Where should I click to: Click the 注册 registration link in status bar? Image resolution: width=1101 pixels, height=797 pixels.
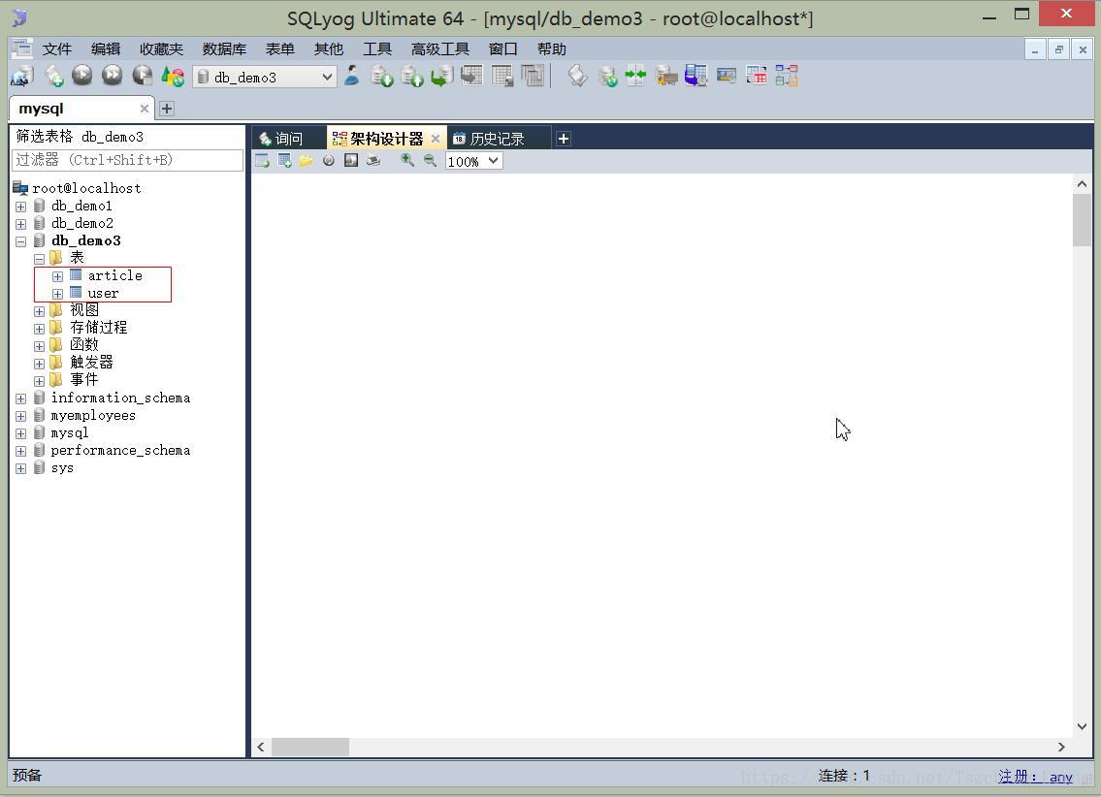[1036, 777]
